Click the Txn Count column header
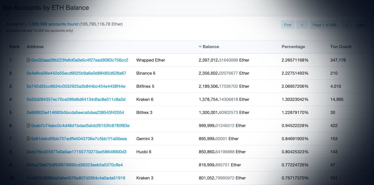Viewport: 374px width, 185px height. 340,47
